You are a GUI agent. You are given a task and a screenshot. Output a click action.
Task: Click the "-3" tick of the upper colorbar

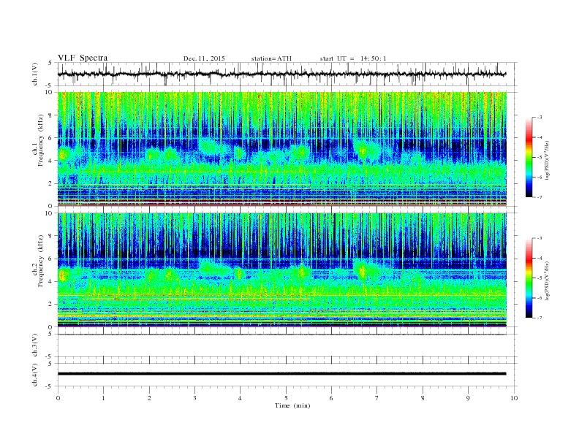click(539, 118)
